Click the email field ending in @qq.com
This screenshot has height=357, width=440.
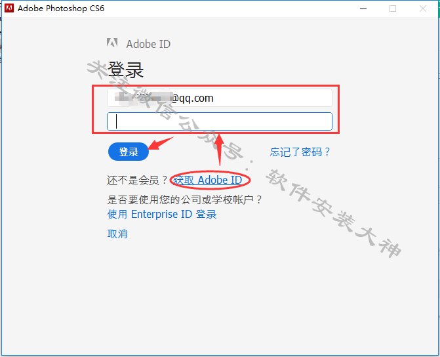point(220,98)
